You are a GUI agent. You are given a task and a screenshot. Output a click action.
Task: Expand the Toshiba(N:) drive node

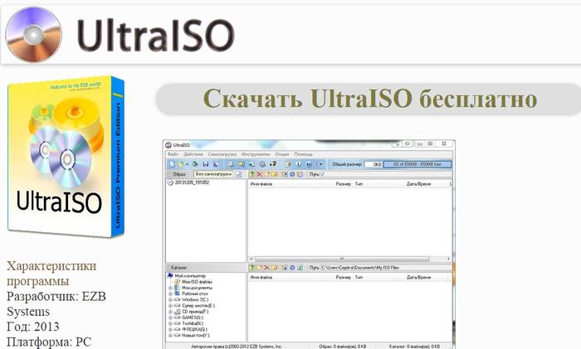(170, 323)
